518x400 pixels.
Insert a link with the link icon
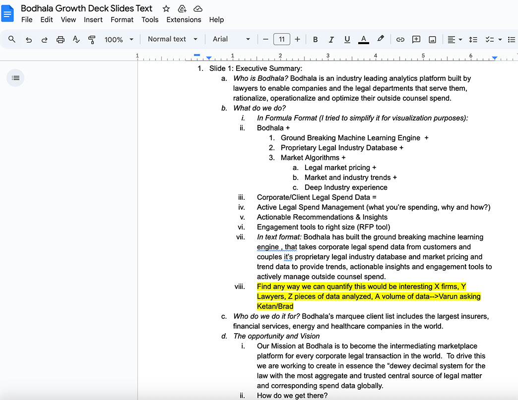click(400, 40)
